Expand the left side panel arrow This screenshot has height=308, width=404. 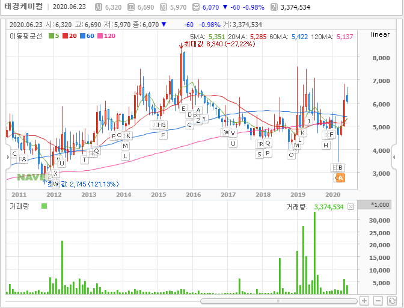pyautogui.click(x=8, y=156)
